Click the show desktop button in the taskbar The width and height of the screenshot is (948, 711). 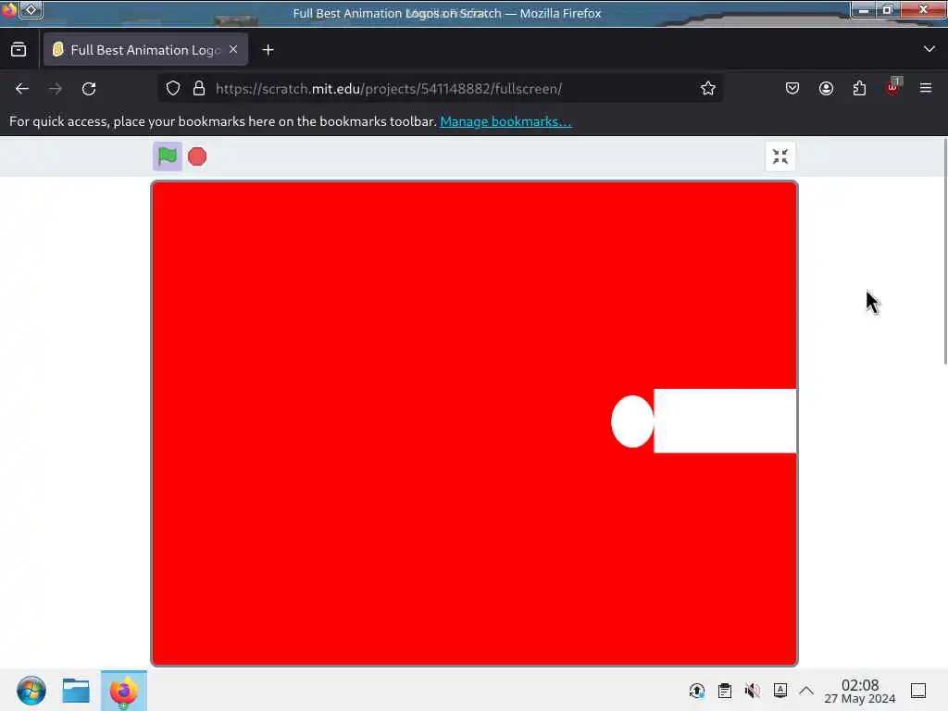(918, 691)
